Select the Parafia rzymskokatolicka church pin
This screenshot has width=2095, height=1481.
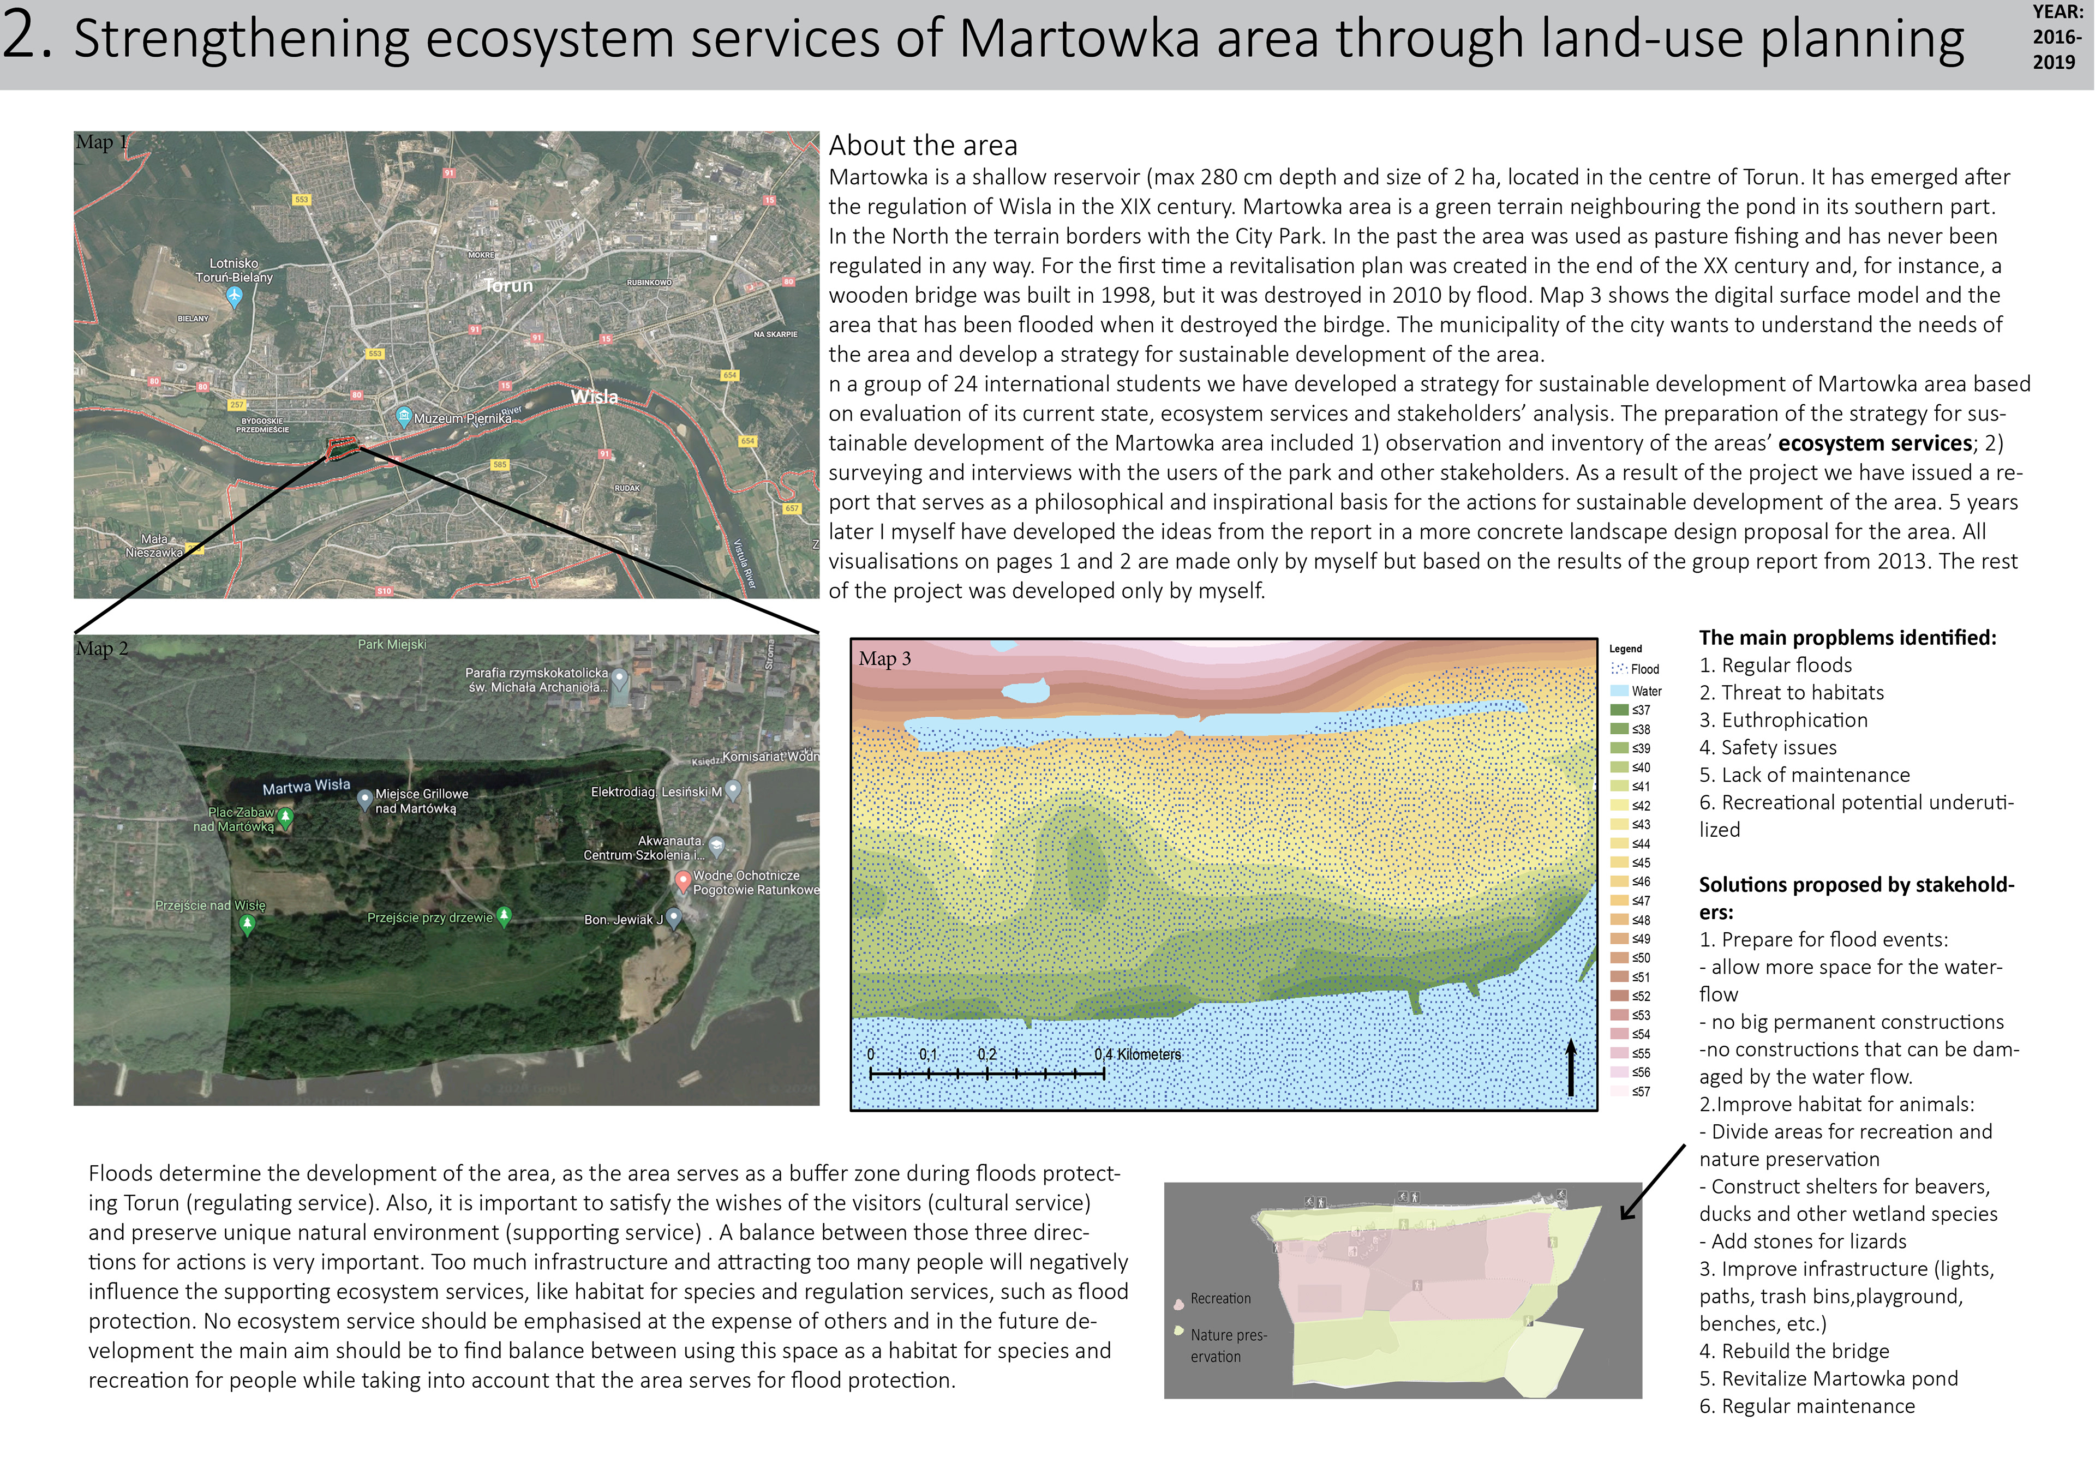point(620,678)
